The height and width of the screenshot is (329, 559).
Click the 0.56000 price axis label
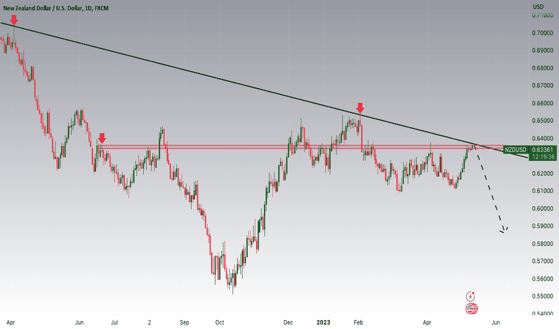coord(543,279)
